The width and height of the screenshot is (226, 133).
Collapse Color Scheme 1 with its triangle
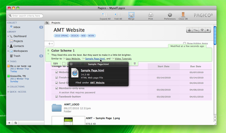pos(48,54)
